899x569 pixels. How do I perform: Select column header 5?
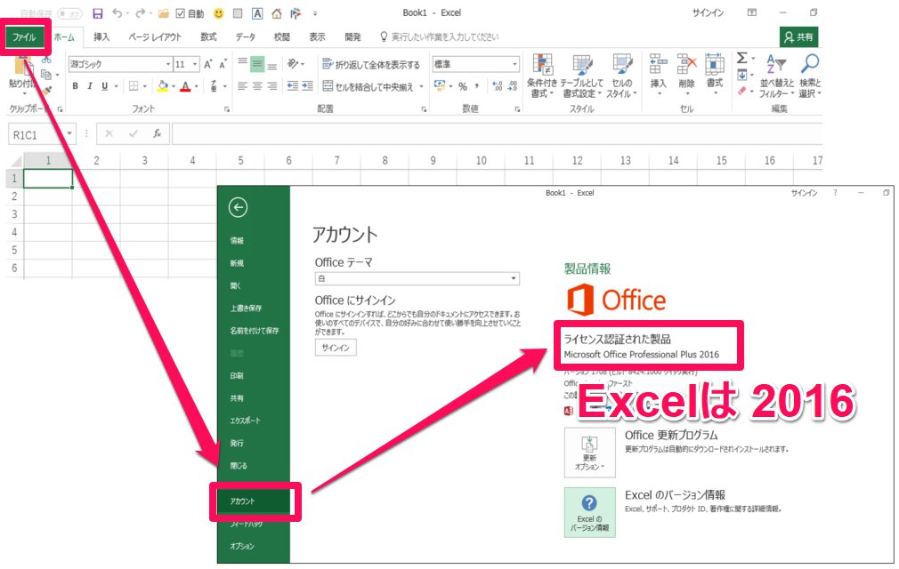tap(241, 161)
